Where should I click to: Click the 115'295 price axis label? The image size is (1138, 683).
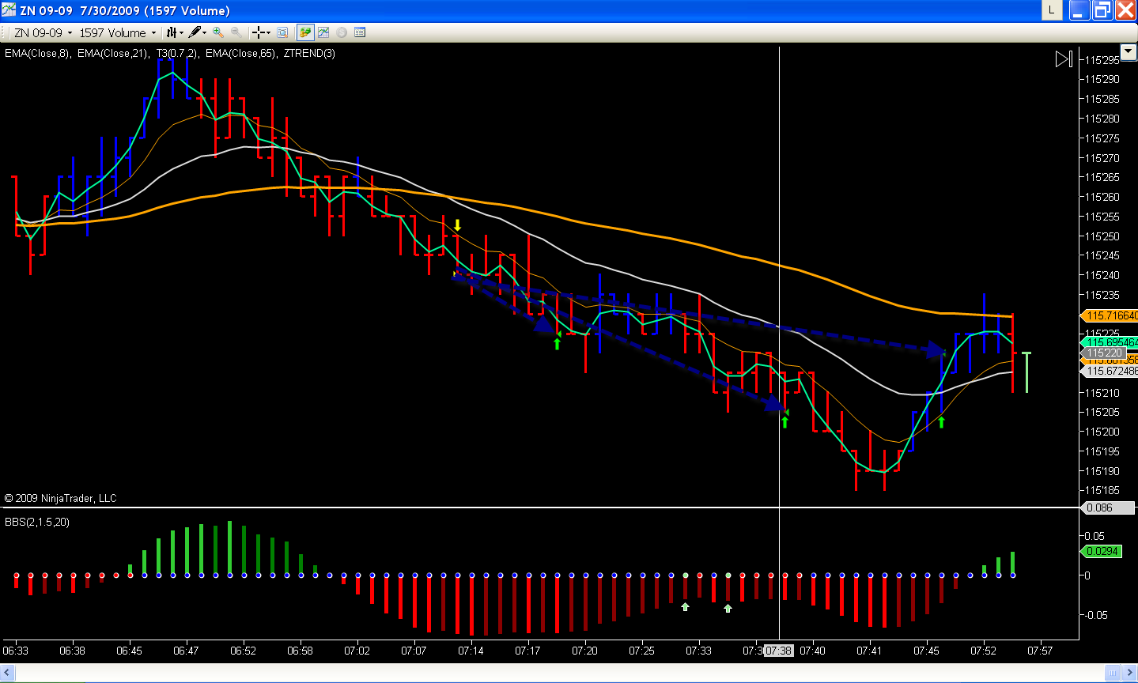[1102, 60]
